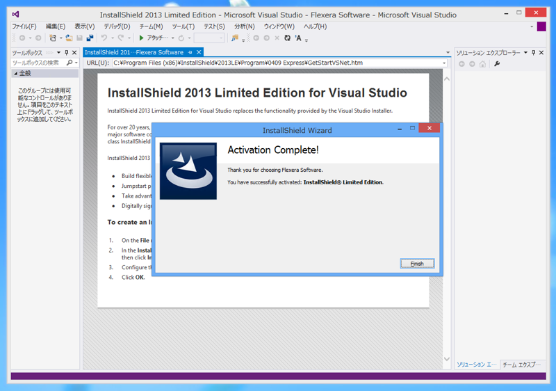
Task: Open the 編集(E) menu
Action: coord(56,26)
